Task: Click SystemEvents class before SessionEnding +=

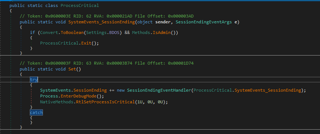Action: (x=56, y=90)
